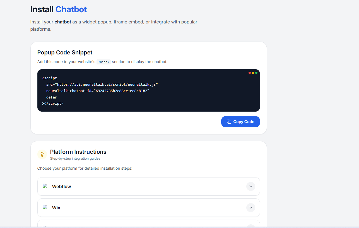Click the dark Popup Code Snippet code block
This screenshot has height=228, width=359.
148,90
